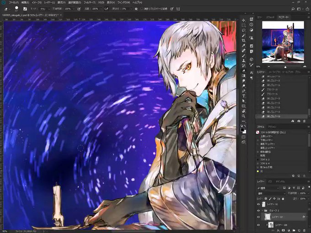Open the search icon at top right
Viewport: 311px width, 233px height.
293,9
